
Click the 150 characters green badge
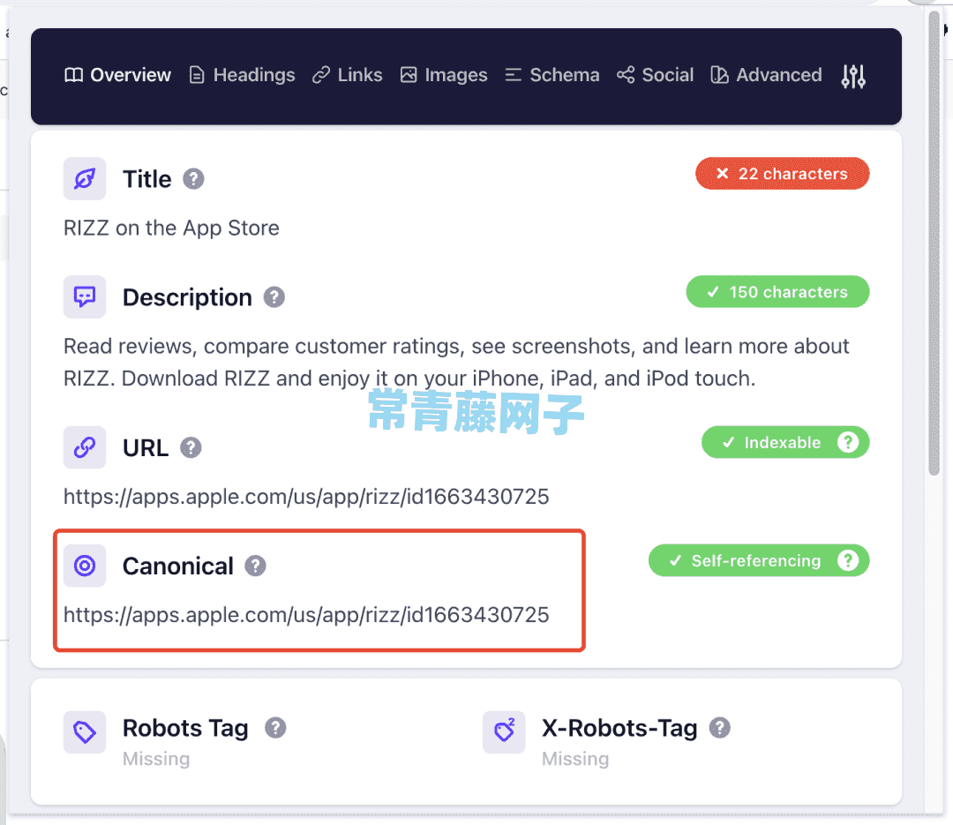click(x=777, y=292)
